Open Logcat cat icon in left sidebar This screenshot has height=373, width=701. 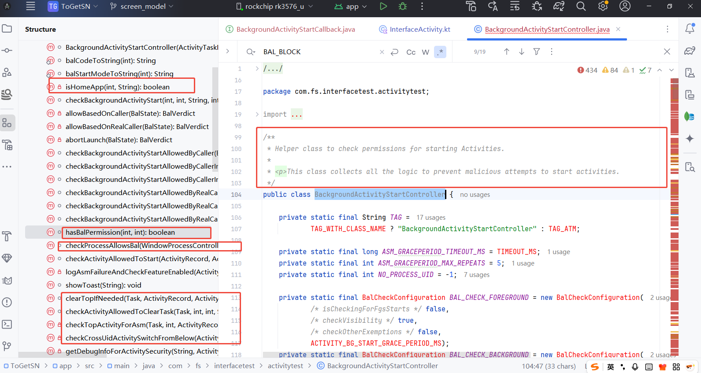[7, 281]
